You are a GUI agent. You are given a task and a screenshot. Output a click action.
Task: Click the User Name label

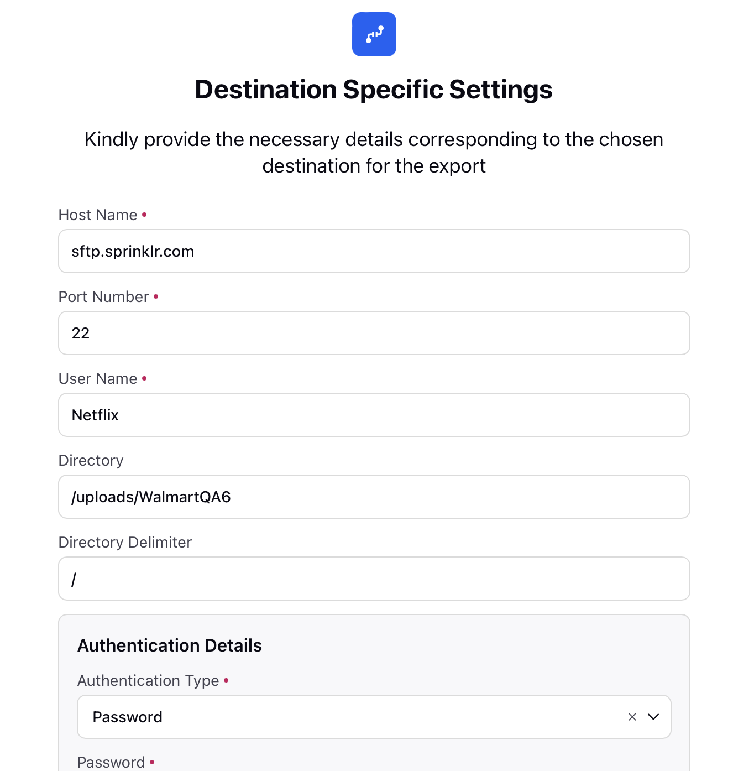[x=98, y=378]
